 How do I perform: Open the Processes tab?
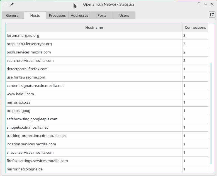point(57,15)
